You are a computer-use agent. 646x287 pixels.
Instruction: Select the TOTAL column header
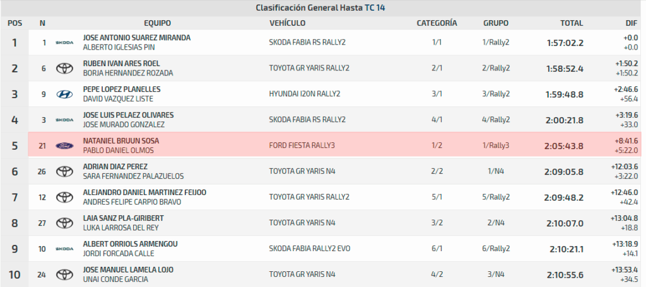tap(572, 23)
